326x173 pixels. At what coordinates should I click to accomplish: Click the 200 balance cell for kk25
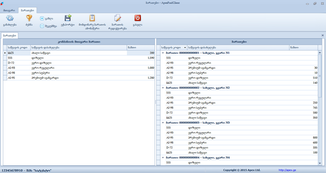[x=141, y=53]
